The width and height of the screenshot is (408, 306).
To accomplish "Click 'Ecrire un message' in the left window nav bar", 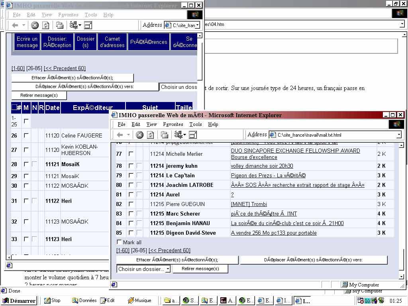I will tap(27, 42).
